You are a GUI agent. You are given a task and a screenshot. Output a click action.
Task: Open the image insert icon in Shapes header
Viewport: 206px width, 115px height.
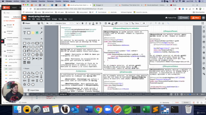39,23
